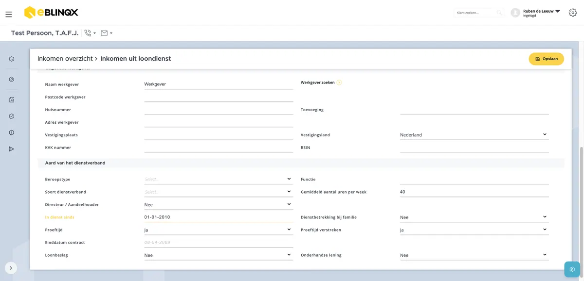Screen dimensions: 584x281
Task: Click the checkmark badge sidebar icon
Action: click(x=12, y=116)
